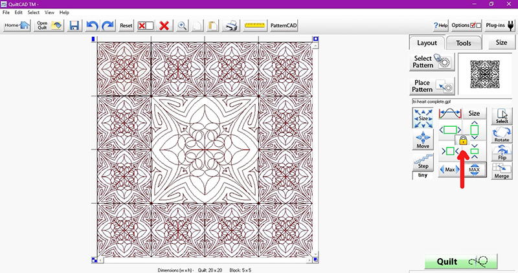The height and width of the screenshot is (273, 518).
Task: Click the large red X delete icon
Action: tap(164, 25)
